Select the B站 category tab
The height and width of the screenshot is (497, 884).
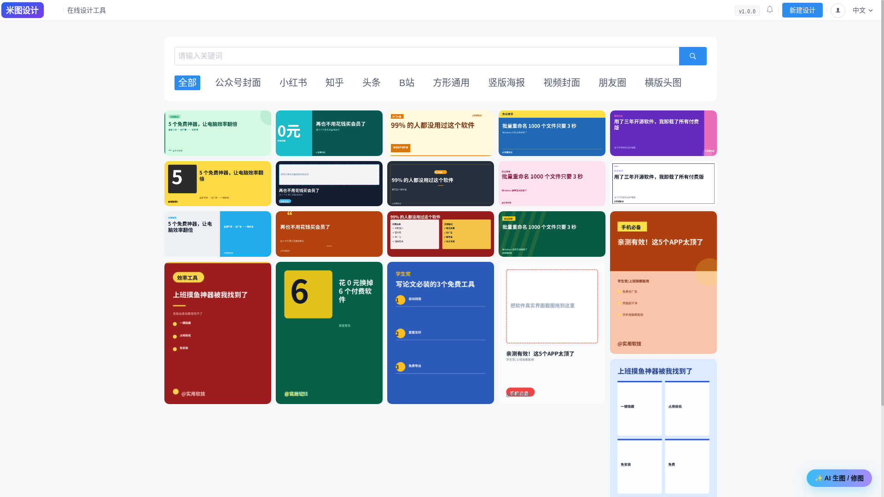pos(407,83)
